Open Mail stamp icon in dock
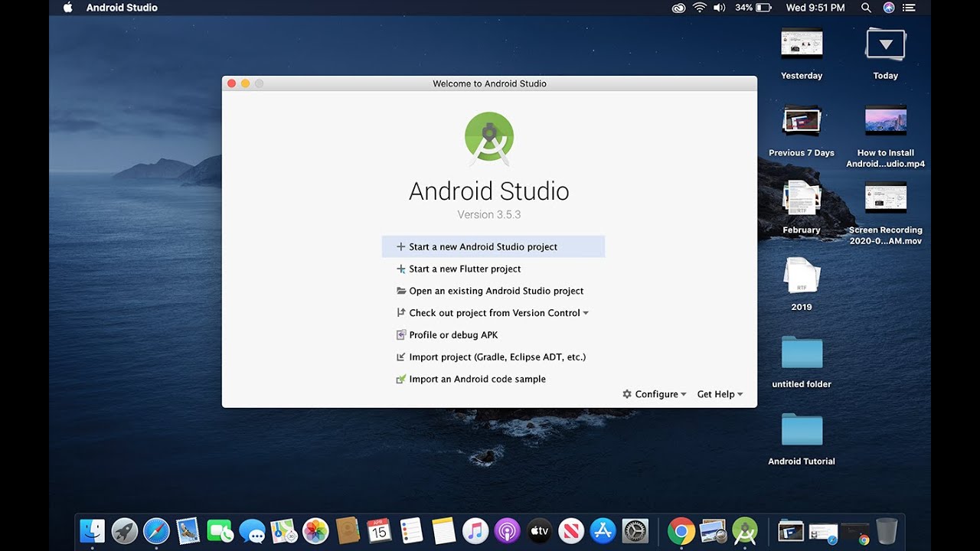The width and height of the screenshot is (980, 551). (x=188, y=530)
